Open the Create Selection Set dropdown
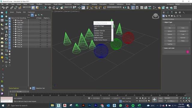This screenshot has width=192, height=108. (x=114, y=7)
